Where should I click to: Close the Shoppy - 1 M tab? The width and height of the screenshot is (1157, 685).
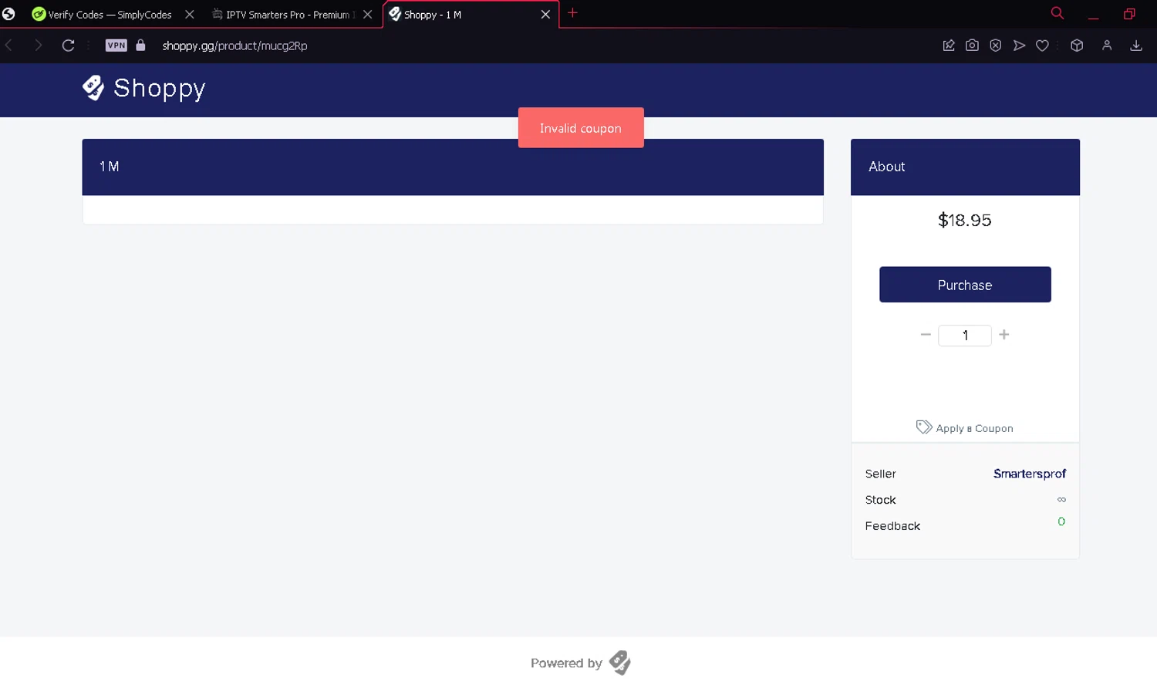545,14
